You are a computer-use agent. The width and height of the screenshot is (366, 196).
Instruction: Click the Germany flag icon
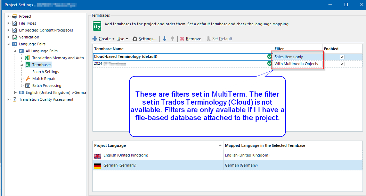(97, 166)
